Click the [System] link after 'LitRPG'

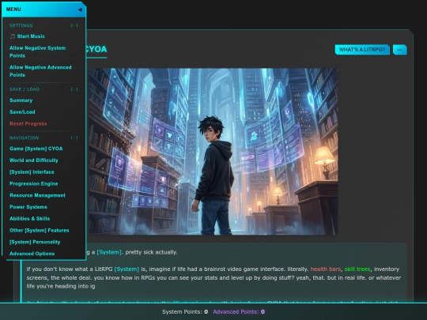pos(127,269)
